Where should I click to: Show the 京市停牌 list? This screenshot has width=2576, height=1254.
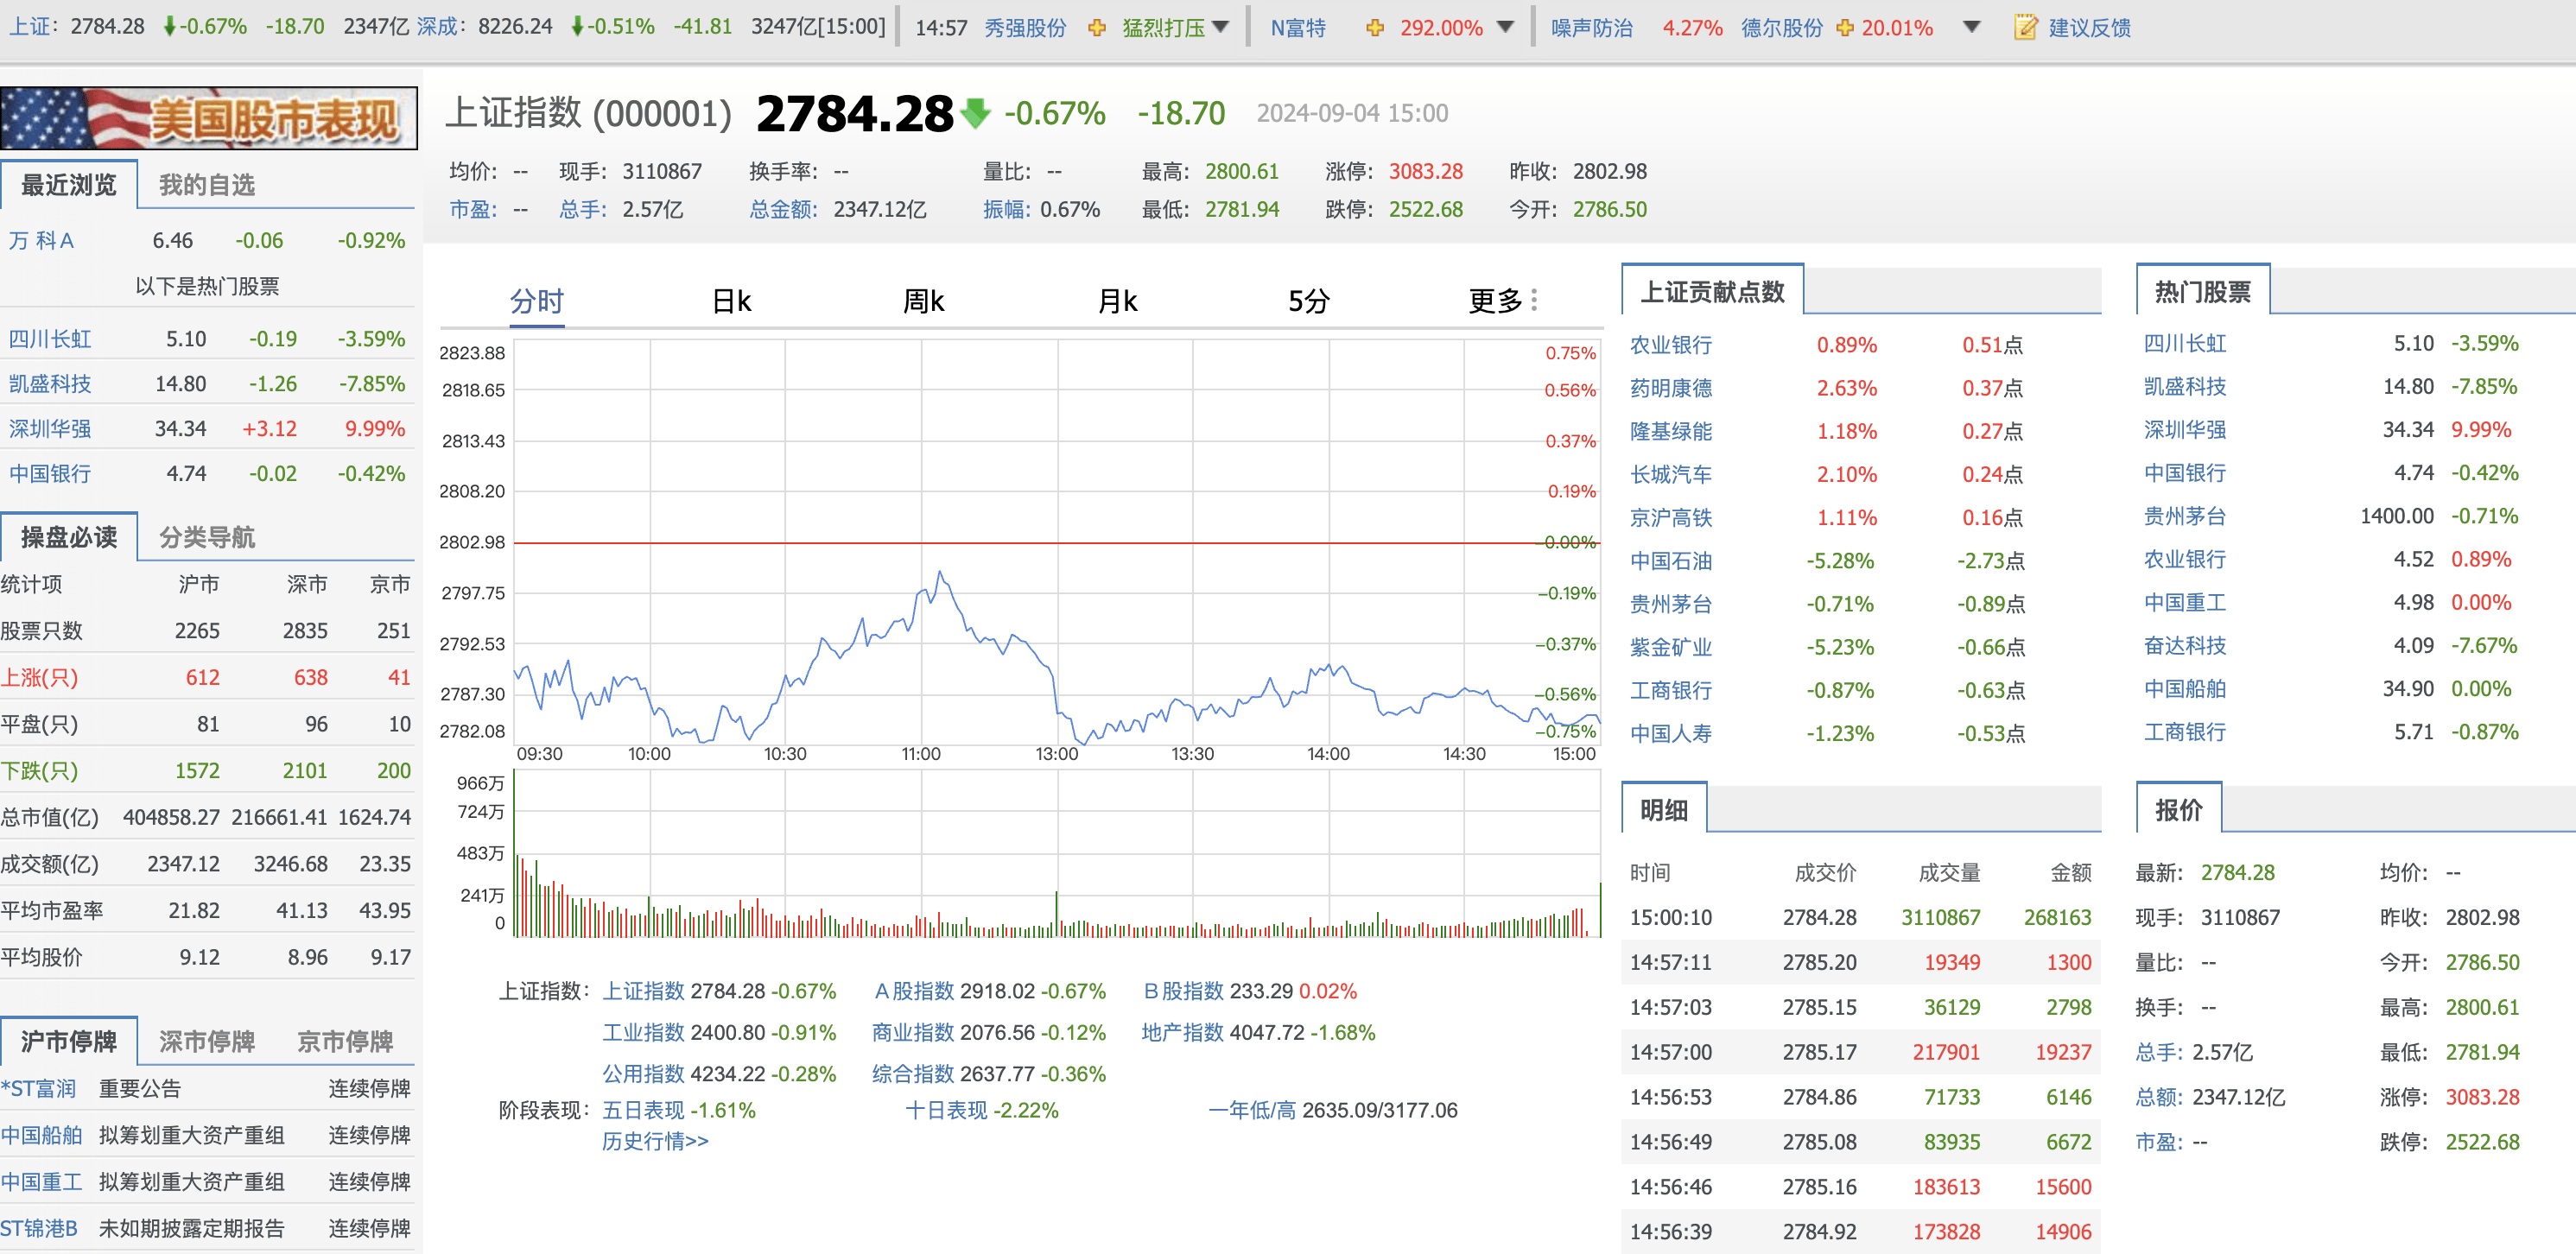point(345,1041)
